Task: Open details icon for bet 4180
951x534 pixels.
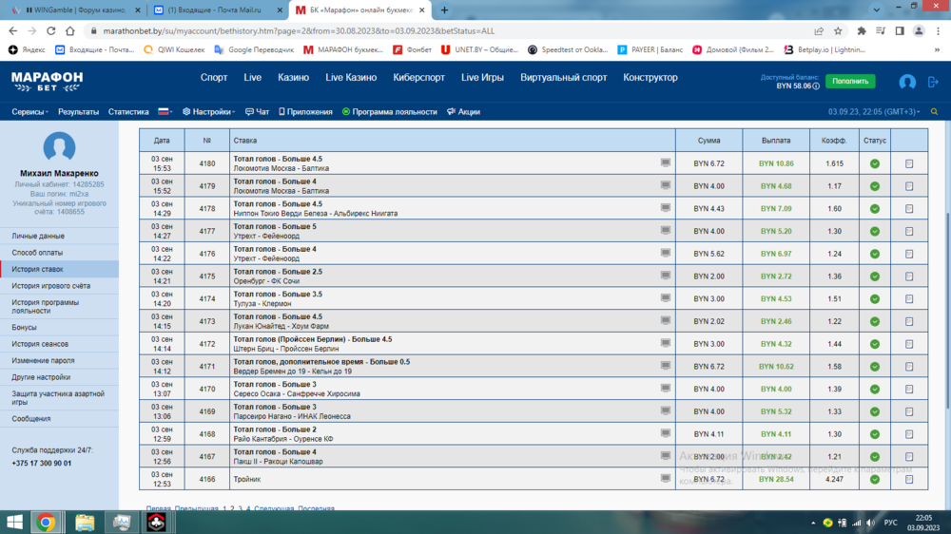Action: pos(909,163)
